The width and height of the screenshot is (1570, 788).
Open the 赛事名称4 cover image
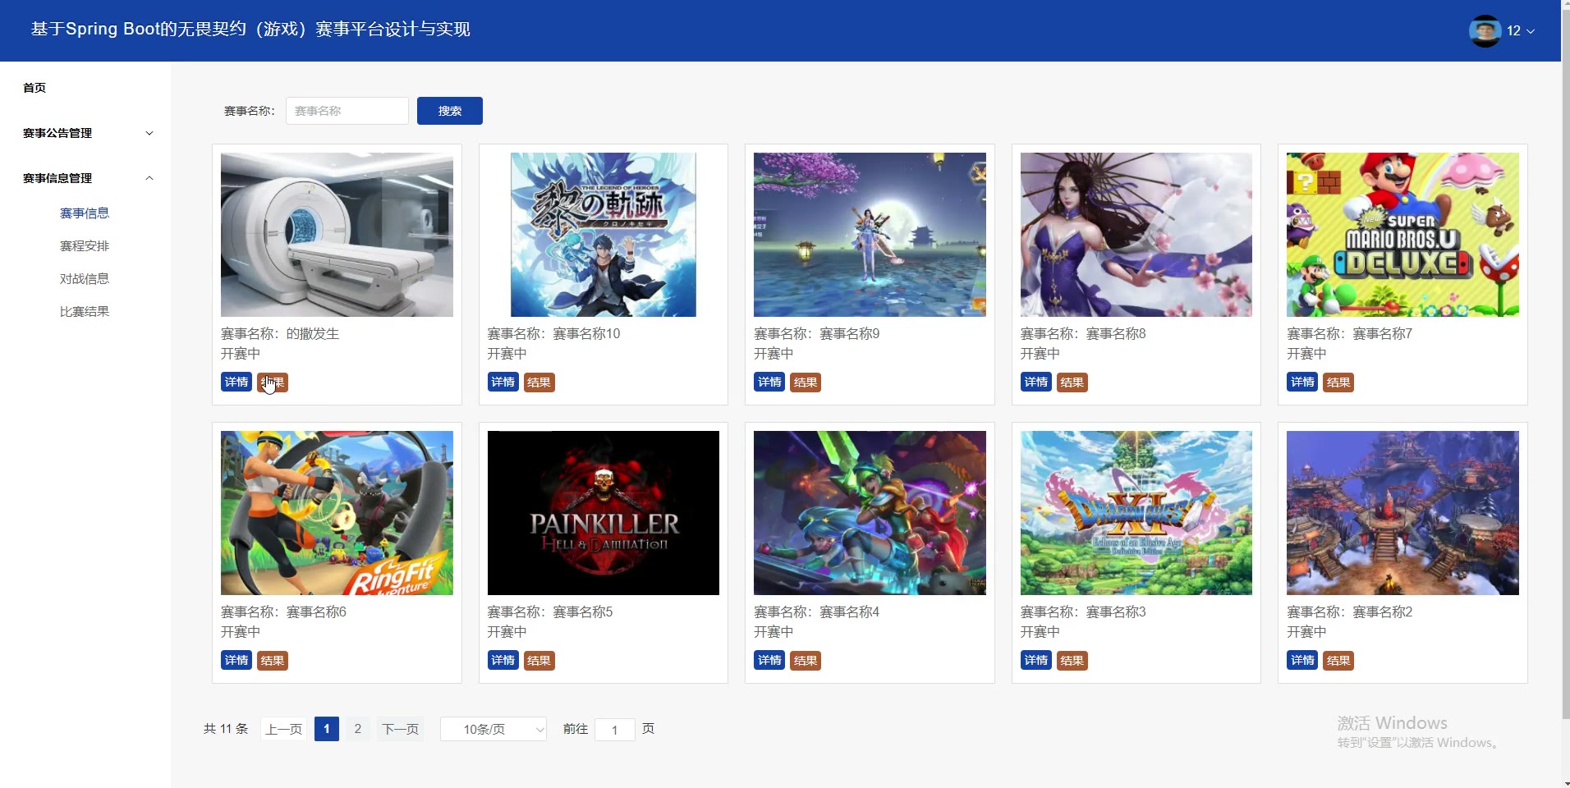870,513
